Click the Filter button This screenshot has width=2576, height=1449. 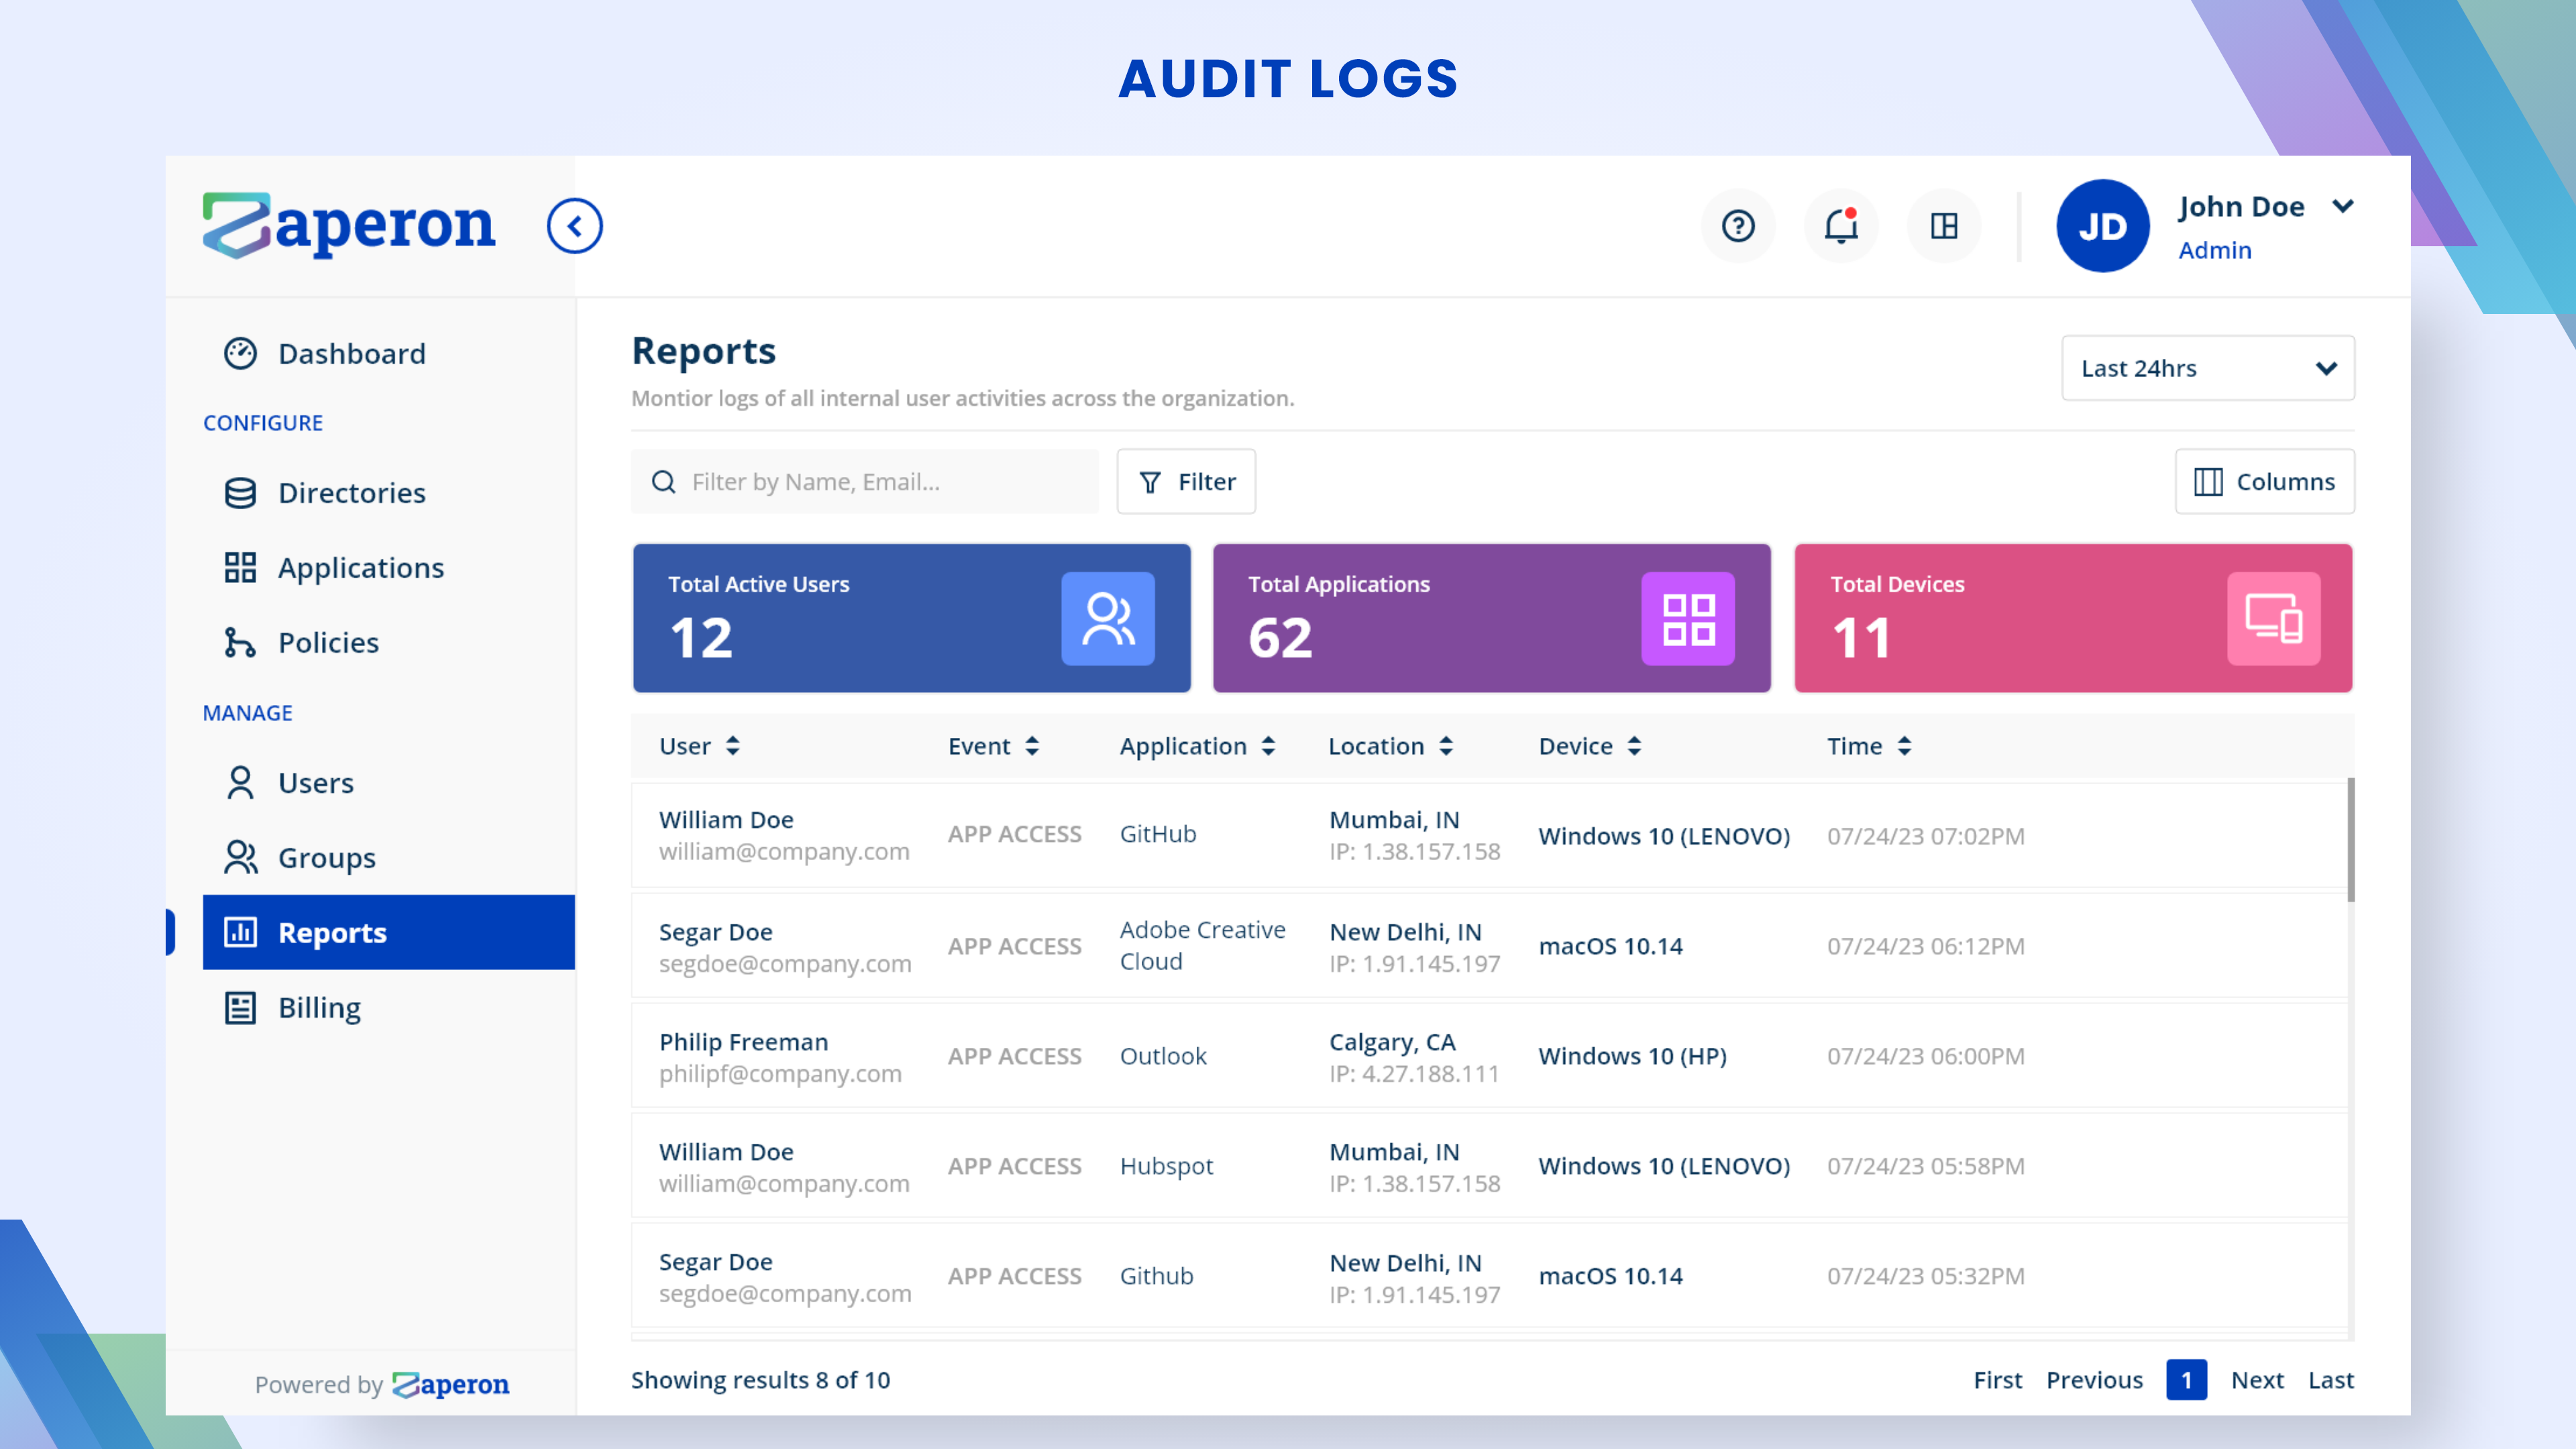pos(1186,482)
